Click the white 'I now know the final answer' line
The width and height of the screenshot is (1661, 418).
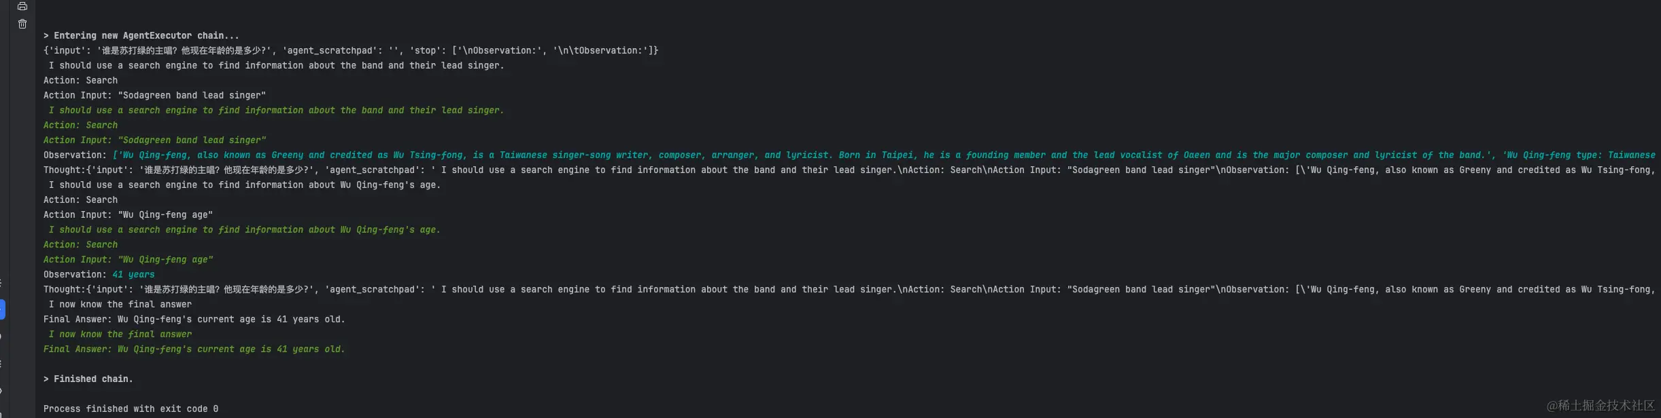pyautogui.click(x=120, y=304)
